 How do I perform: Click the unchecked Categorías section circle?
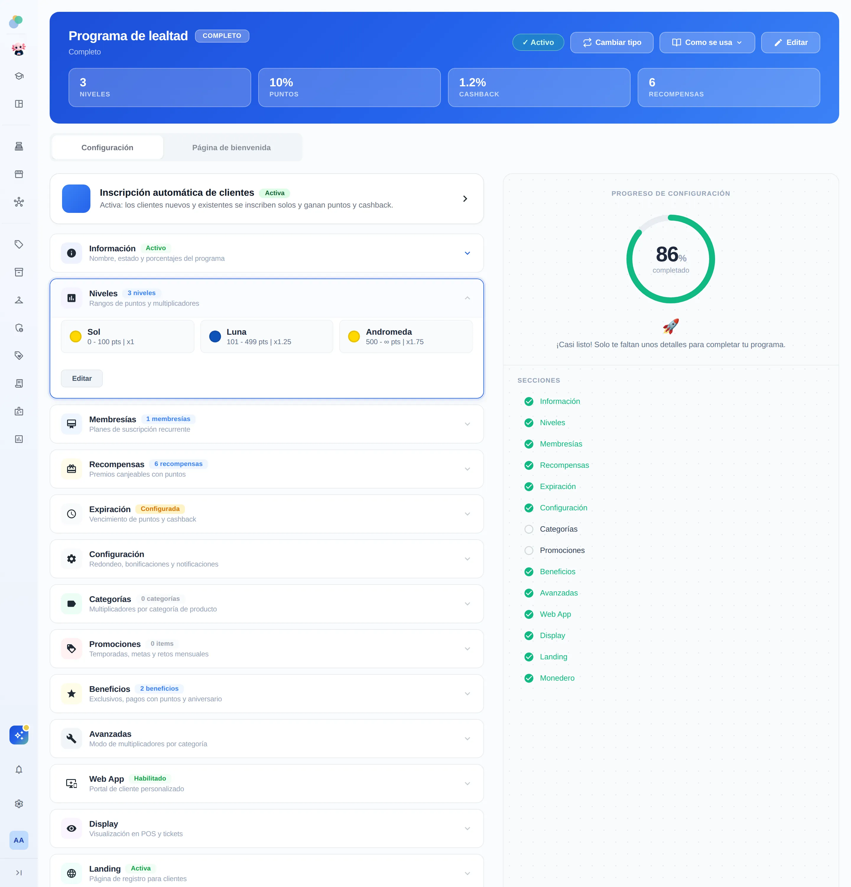(529, 529)
